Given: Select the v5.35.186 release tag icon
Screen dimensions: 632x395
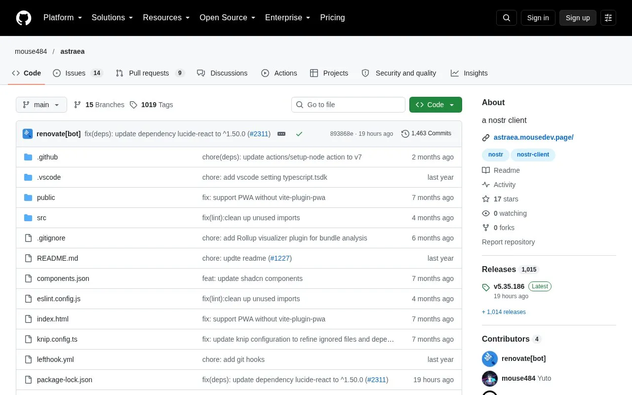Looking at the screenshot, I should (x=486, y=287).
